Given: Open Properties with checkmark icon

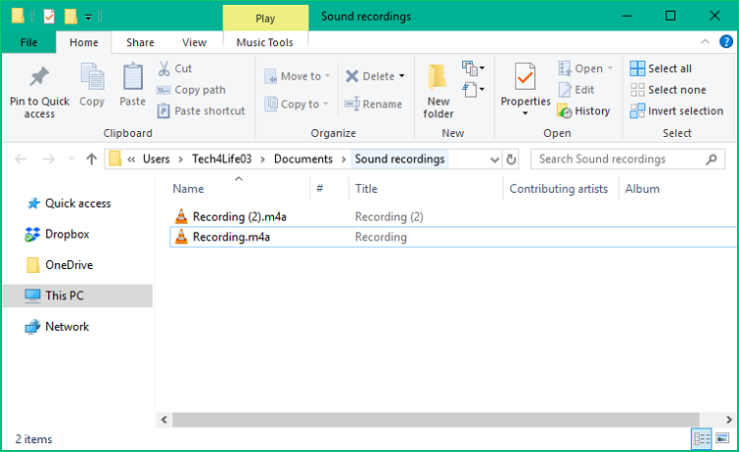Looking at the screenshot, I should [526, 78].
